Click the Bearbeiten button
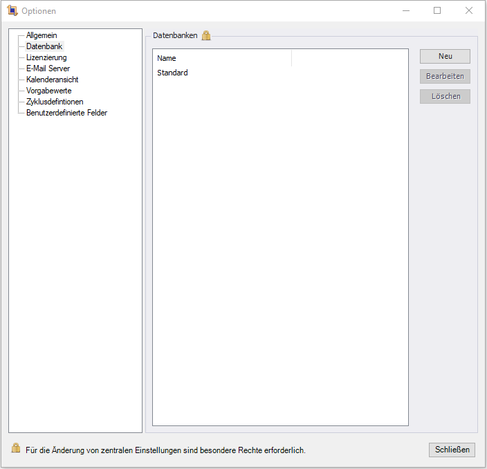Viewport: 487px width, 469px height. 445,76
